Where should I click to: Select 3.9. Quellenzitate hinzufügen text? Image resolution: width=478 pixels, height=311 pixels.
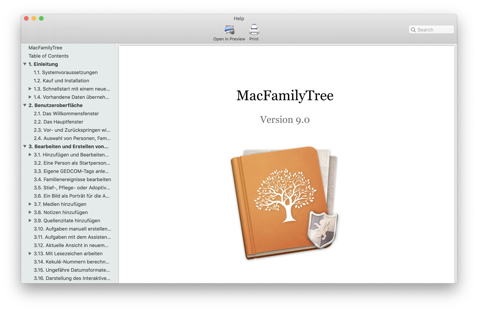tap(67, 220)
